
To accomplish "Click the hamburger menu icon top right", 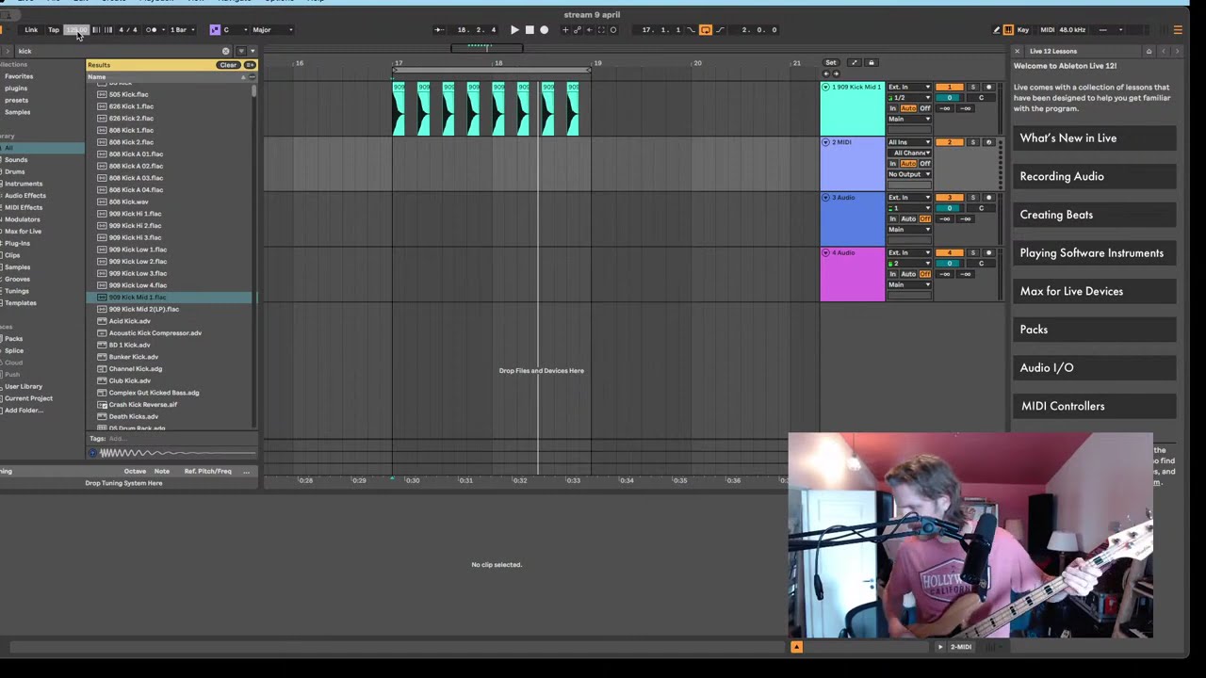I will coord(1178,30).
